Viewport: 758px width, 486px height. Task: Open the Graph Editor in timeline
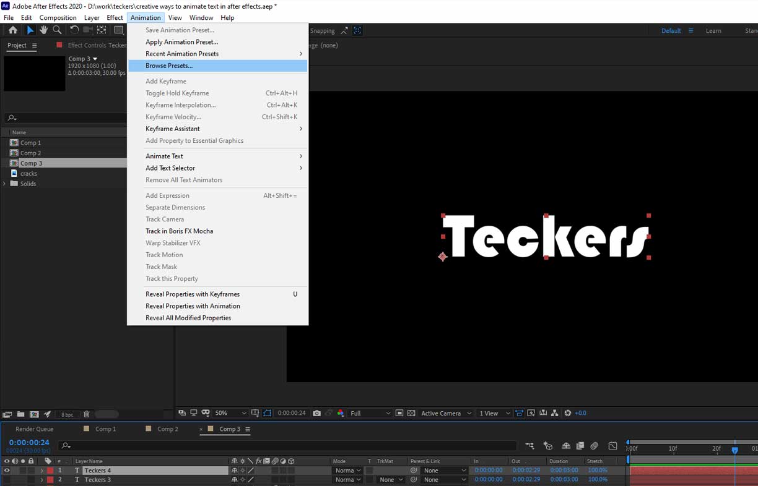[613, 445]
